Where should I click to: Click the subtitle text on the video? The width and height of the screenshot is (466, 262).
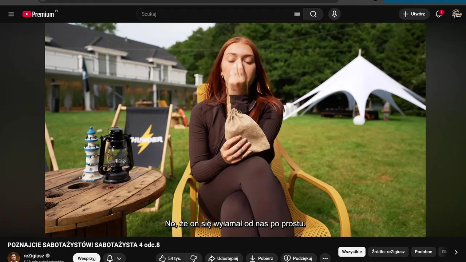click(x=235, y=224)
